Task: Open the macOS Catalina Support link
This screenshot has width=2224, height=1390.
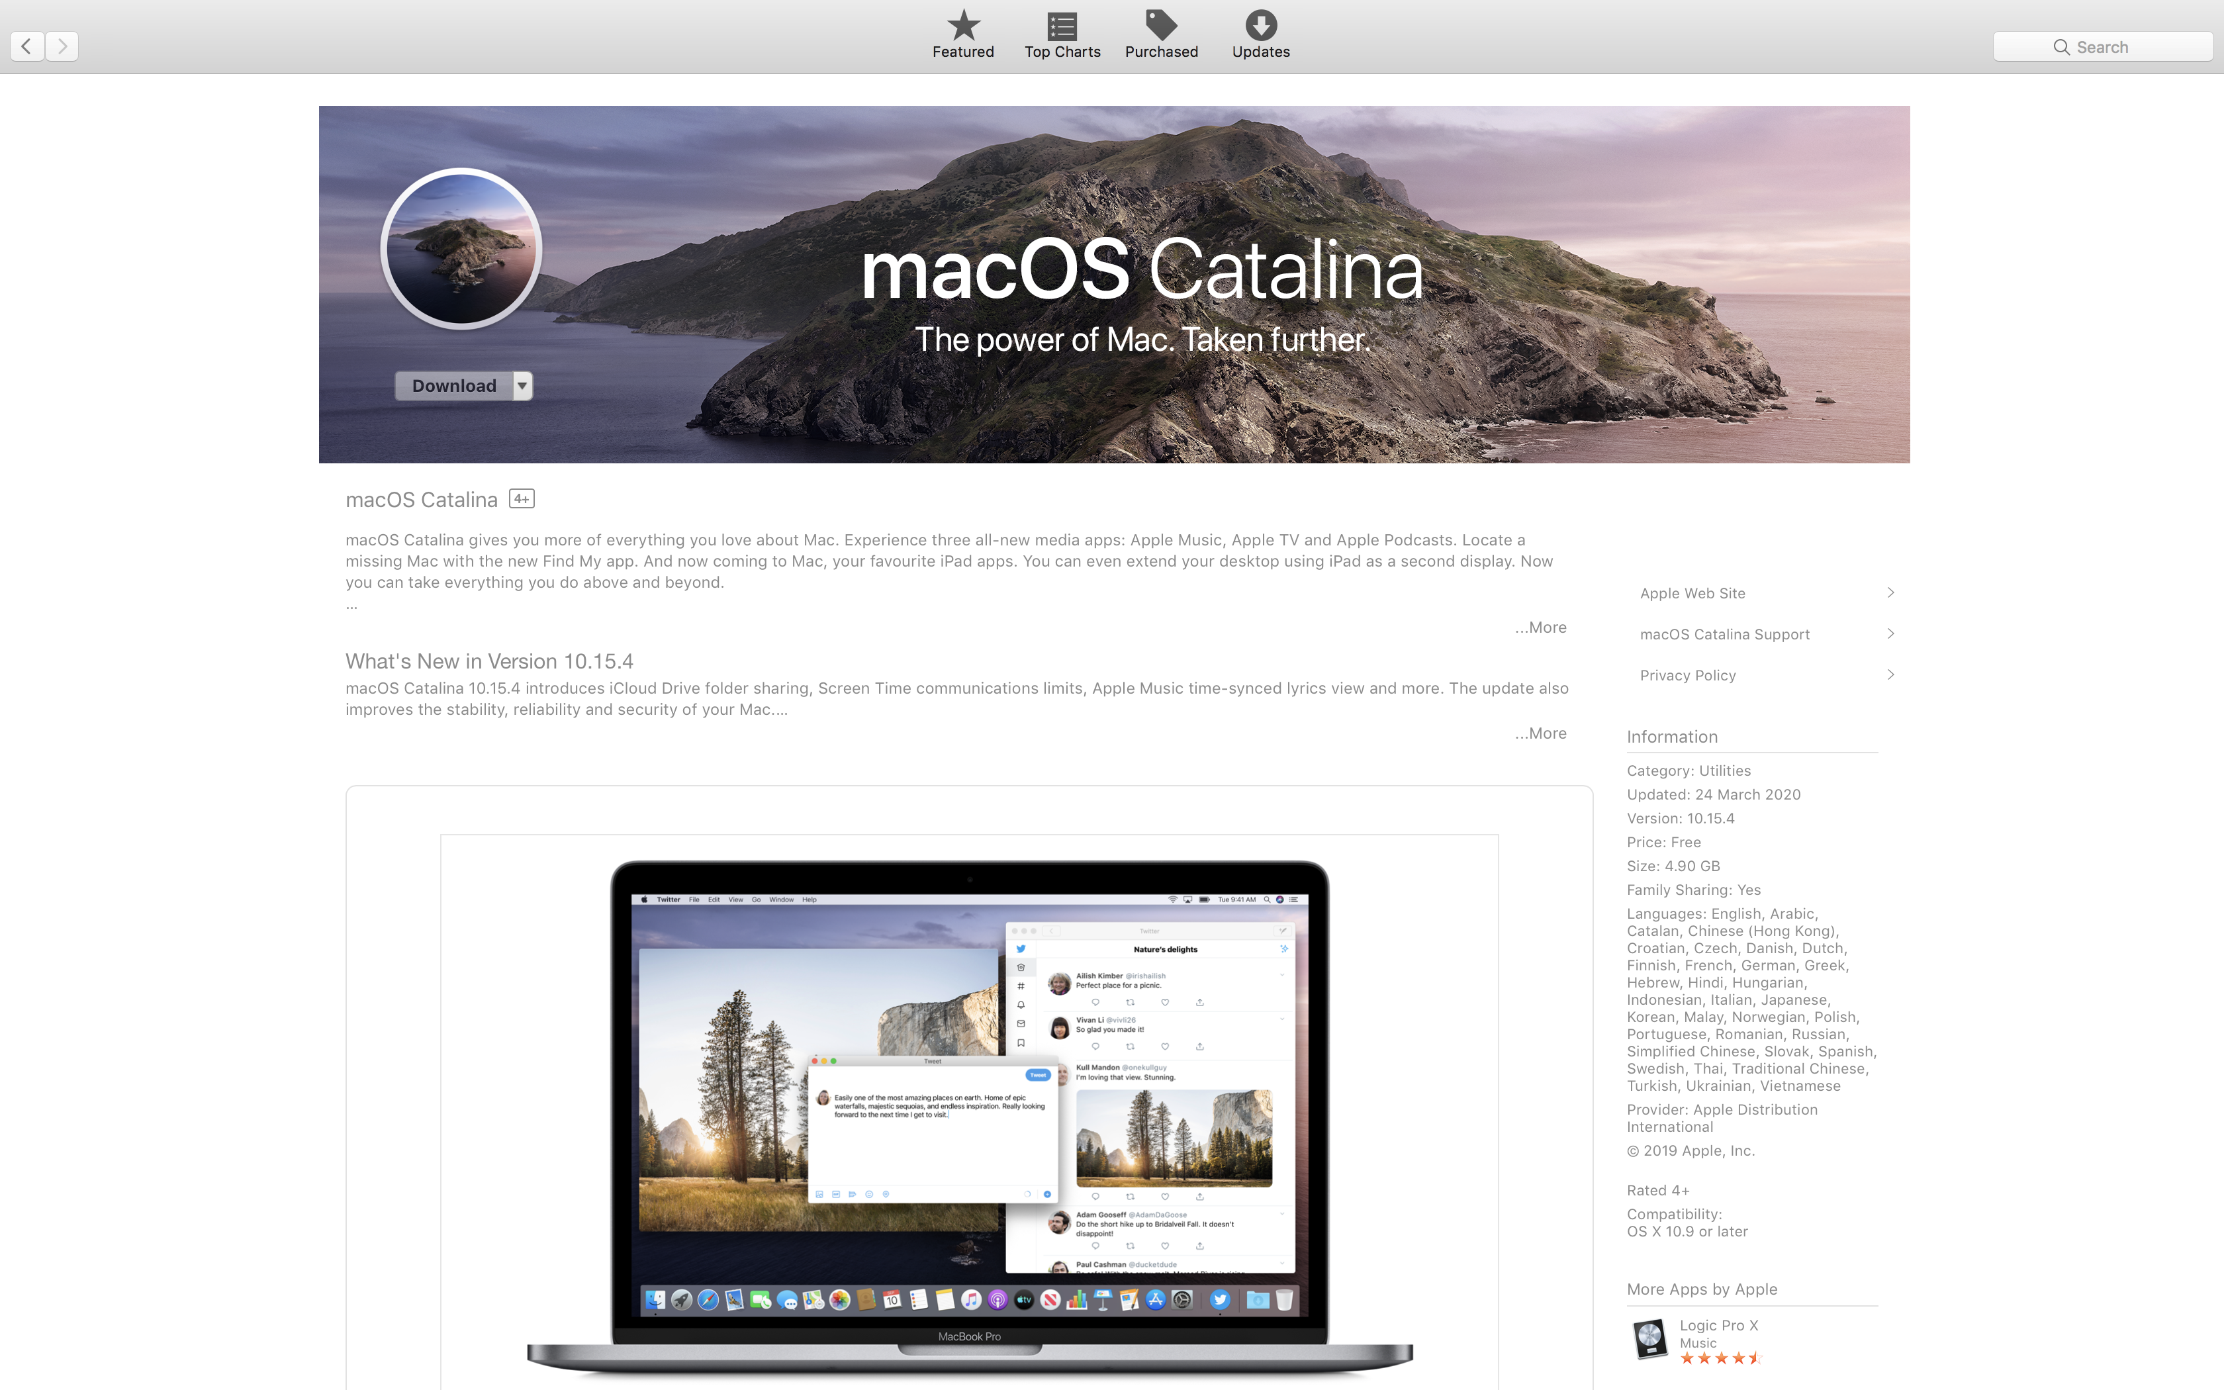Action: tap(1724, 634)
